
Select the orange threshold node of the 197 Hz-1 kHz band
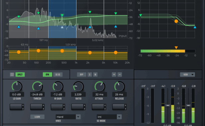tap(62, 51)
